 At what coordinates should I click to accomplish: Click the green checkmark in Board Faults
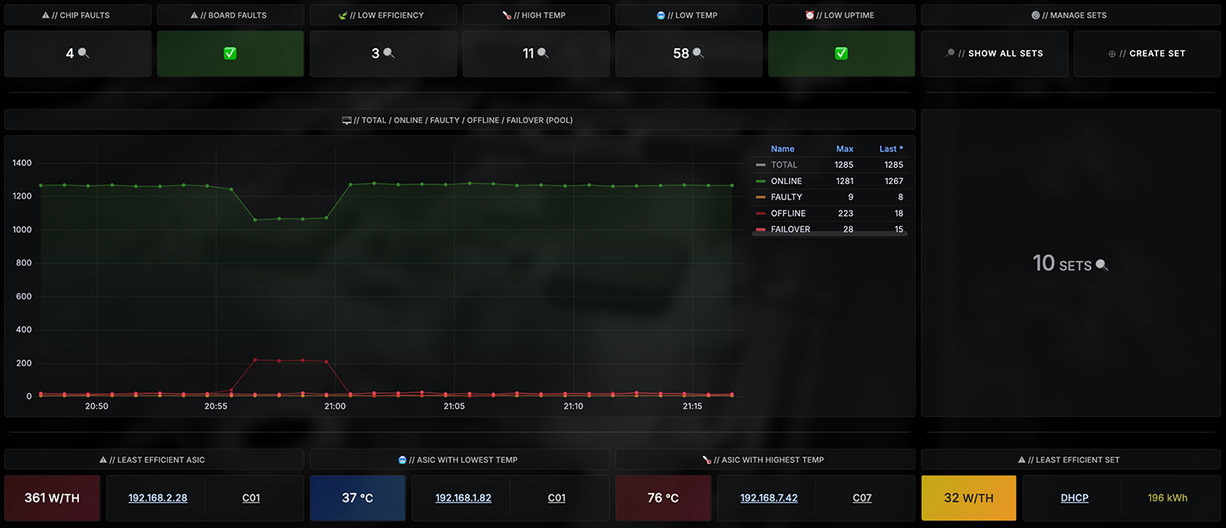pyautogui.click(x=230, y=53)
